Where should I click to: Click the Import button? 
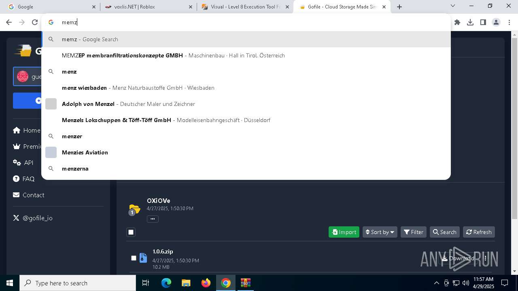click(x=344, y=232)
